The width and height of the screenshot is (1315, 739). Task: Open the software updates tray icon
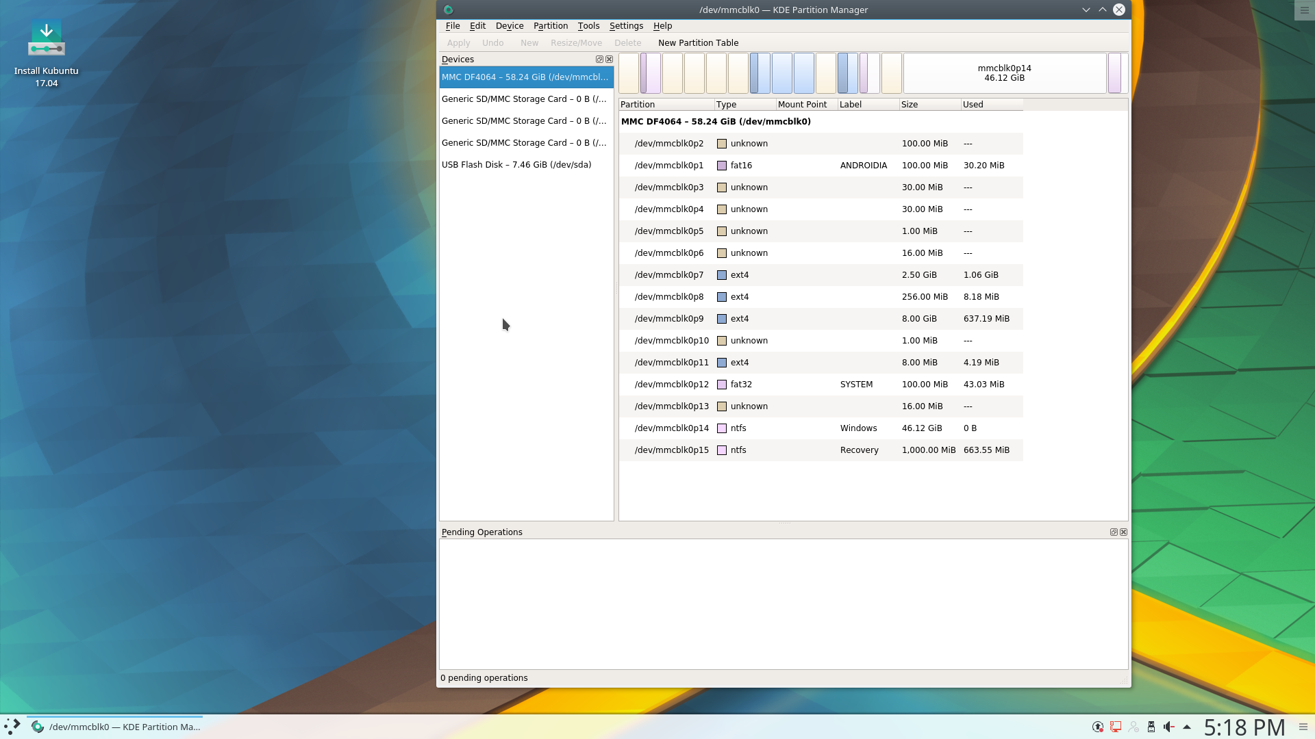(1098, 727)
